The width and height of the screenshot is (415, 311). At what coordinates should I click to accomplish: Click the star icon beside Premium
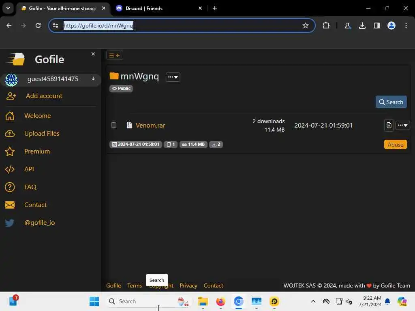(x=10, y=151)
